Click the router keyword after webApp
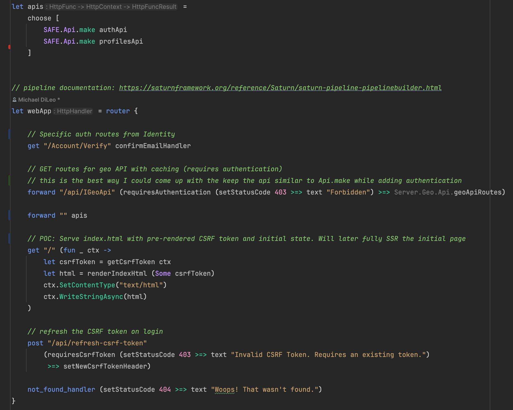This screenshot has width=513, height=410. (x=118, y=111)
